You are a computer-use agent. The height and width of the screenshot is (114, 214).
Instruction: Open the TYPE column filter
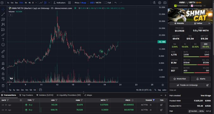pos(33,100)
